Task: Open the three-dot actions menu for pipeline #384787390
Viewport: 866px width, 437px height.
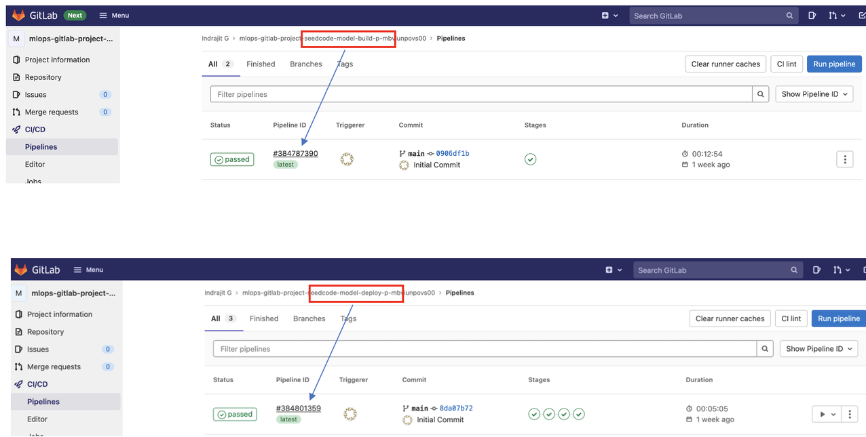Action: (845, 159)
